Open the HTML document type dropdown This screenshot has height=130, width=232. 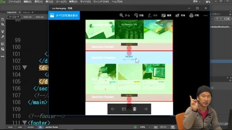145,127
